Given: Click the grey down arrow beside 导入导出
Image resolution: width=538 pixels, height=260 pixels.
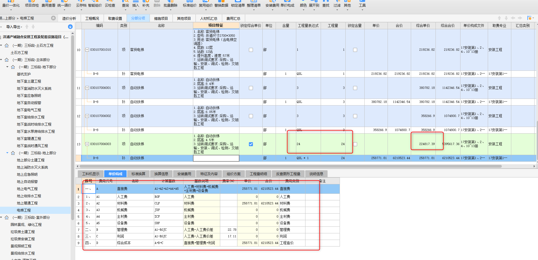Looking at the screenshot, I should click(33, 27).
